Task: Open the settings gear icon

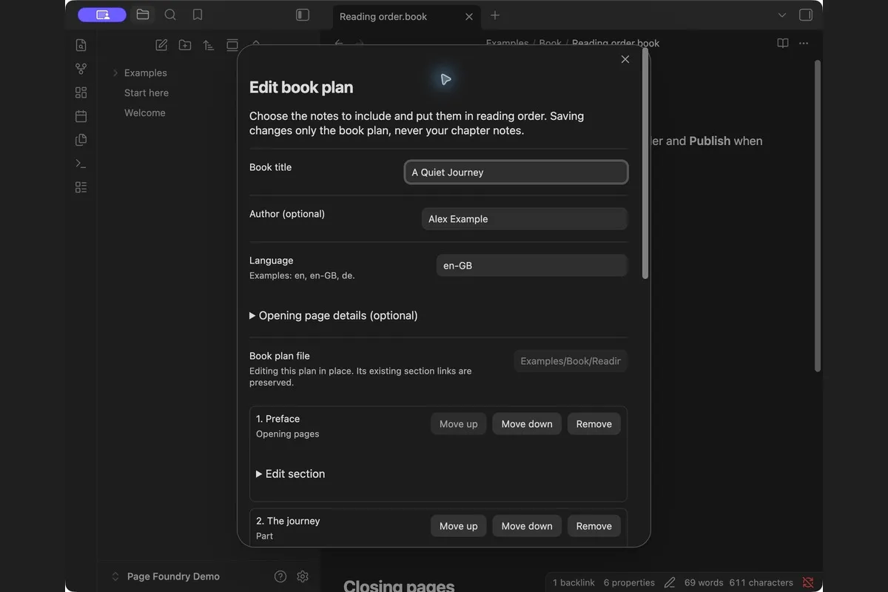Action: point(303,576)
